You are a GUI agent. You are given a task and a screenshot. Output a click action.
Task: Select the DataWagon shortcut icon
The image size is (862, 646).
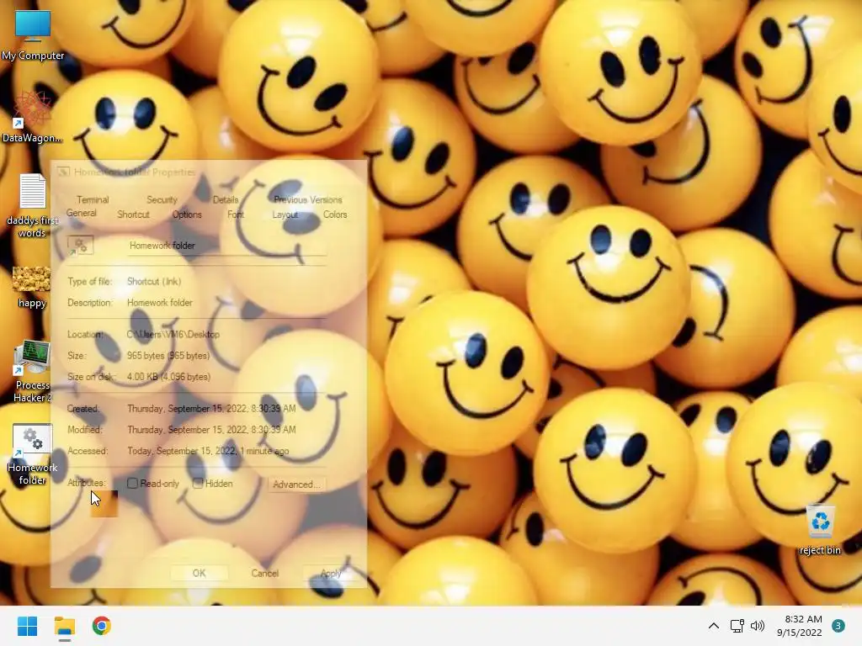[32, 117]
